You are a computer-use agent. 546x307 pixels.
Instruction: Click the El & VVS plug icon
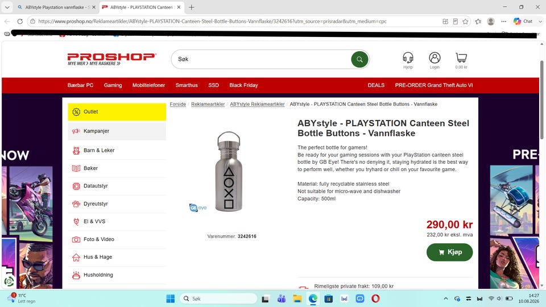point(76,221)
